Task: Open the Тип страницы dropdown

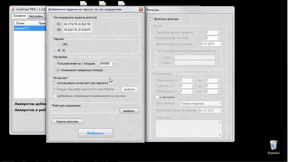Action: 201,103
